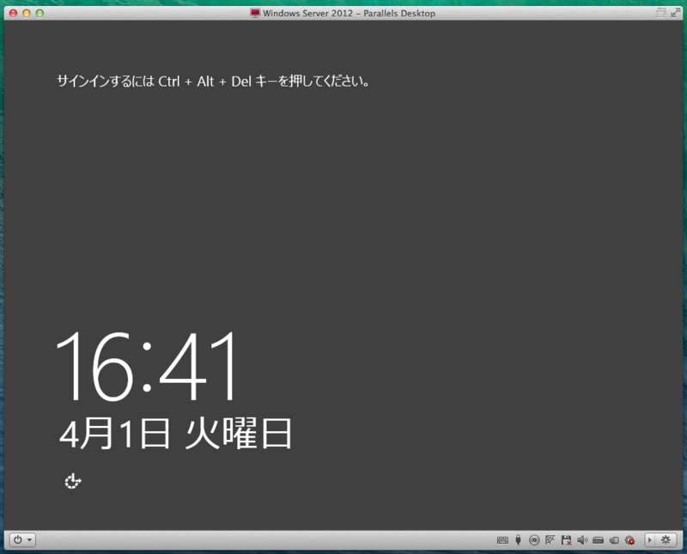687x554 pixels.
Task: Click the floppy disk icon with red X
Action: point(566,540)
